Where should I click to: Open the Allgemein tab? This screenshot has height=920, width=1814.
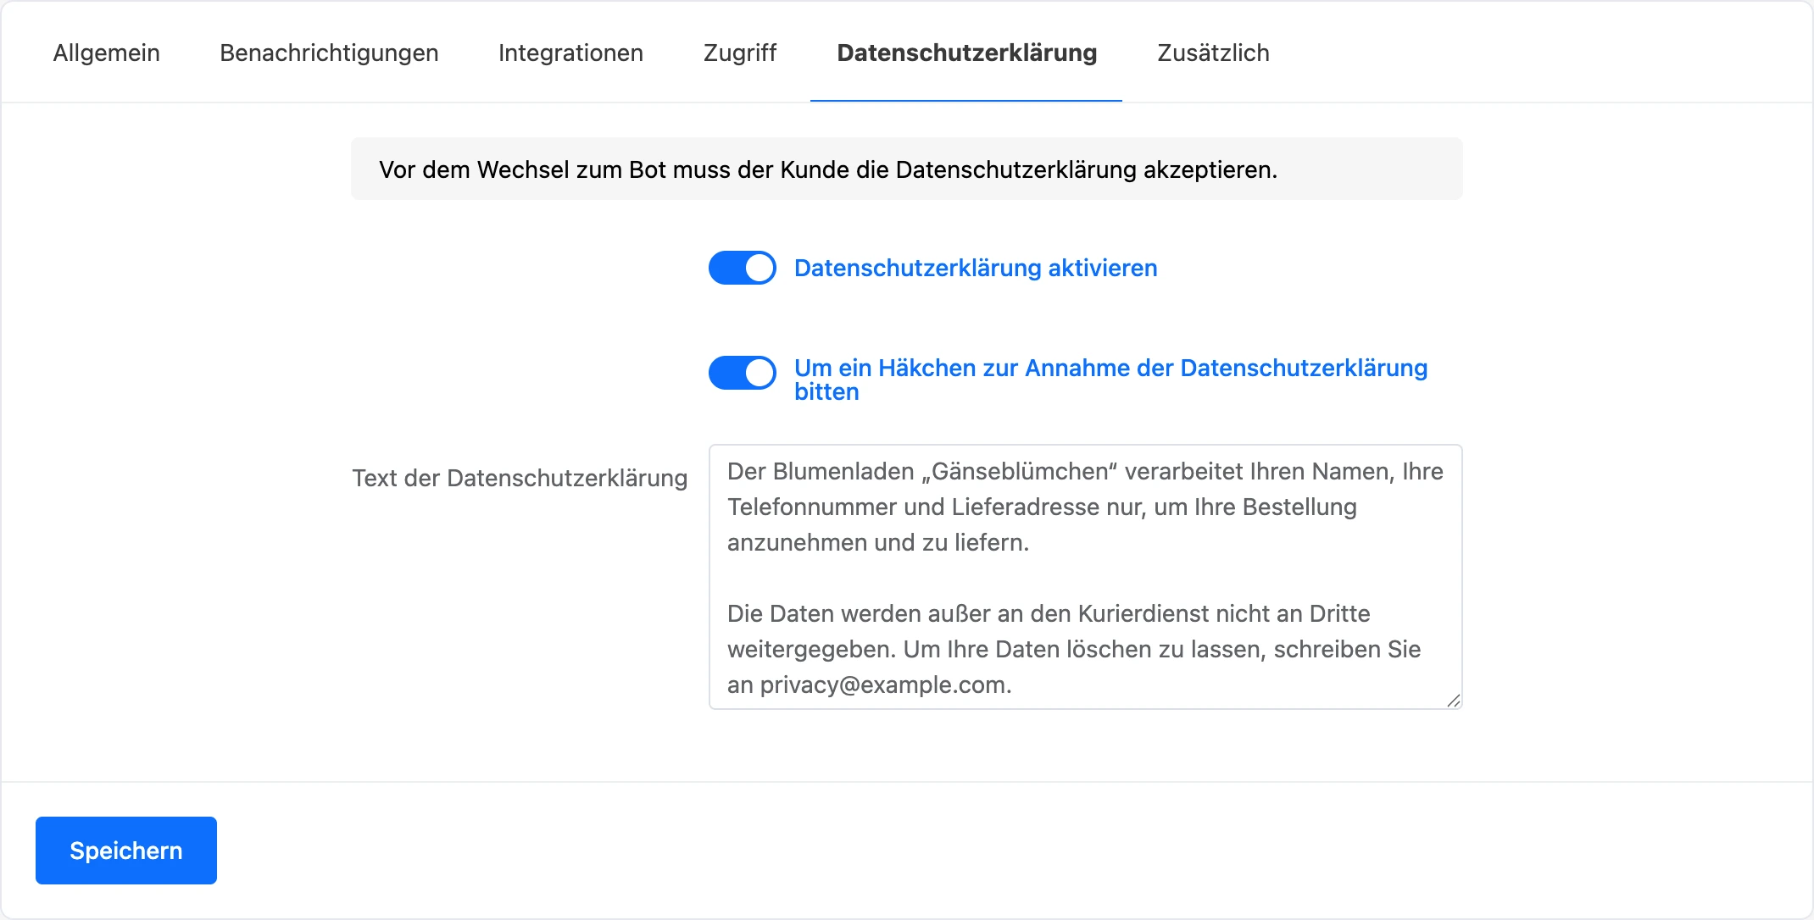[x=106, y=53]
